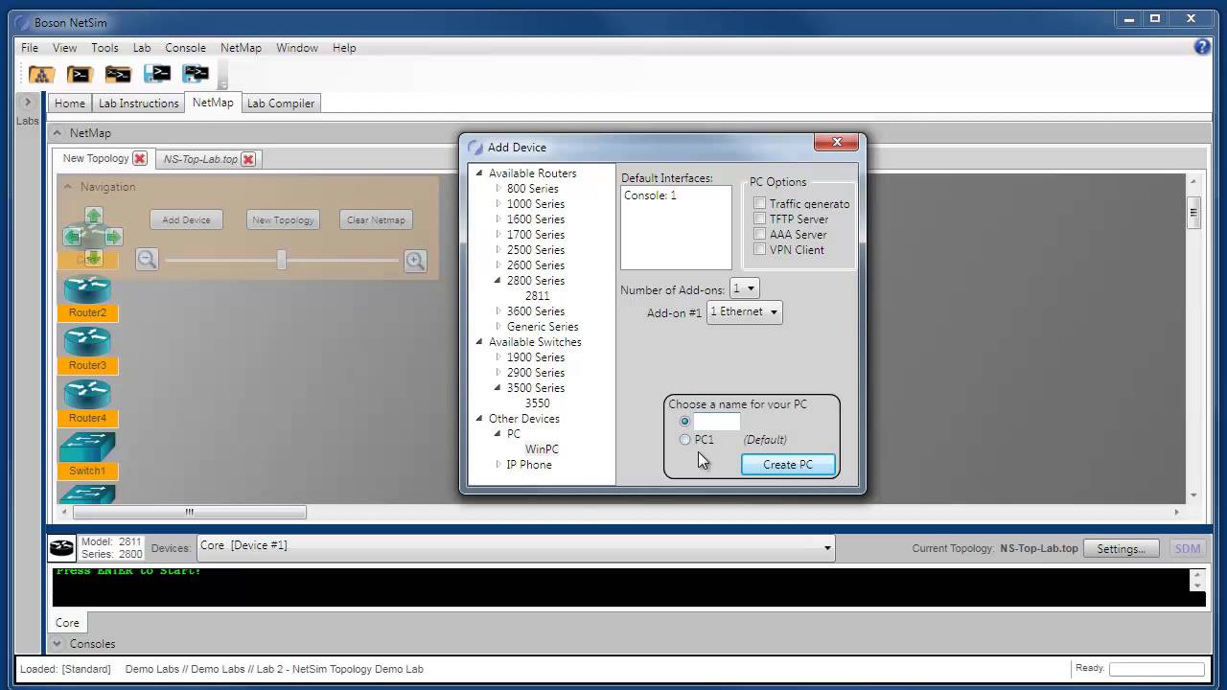The height and width of the screenshot is (690, 1227).
Task: Pan the map left with the green arrow
Action: click(x=72, y=237)
